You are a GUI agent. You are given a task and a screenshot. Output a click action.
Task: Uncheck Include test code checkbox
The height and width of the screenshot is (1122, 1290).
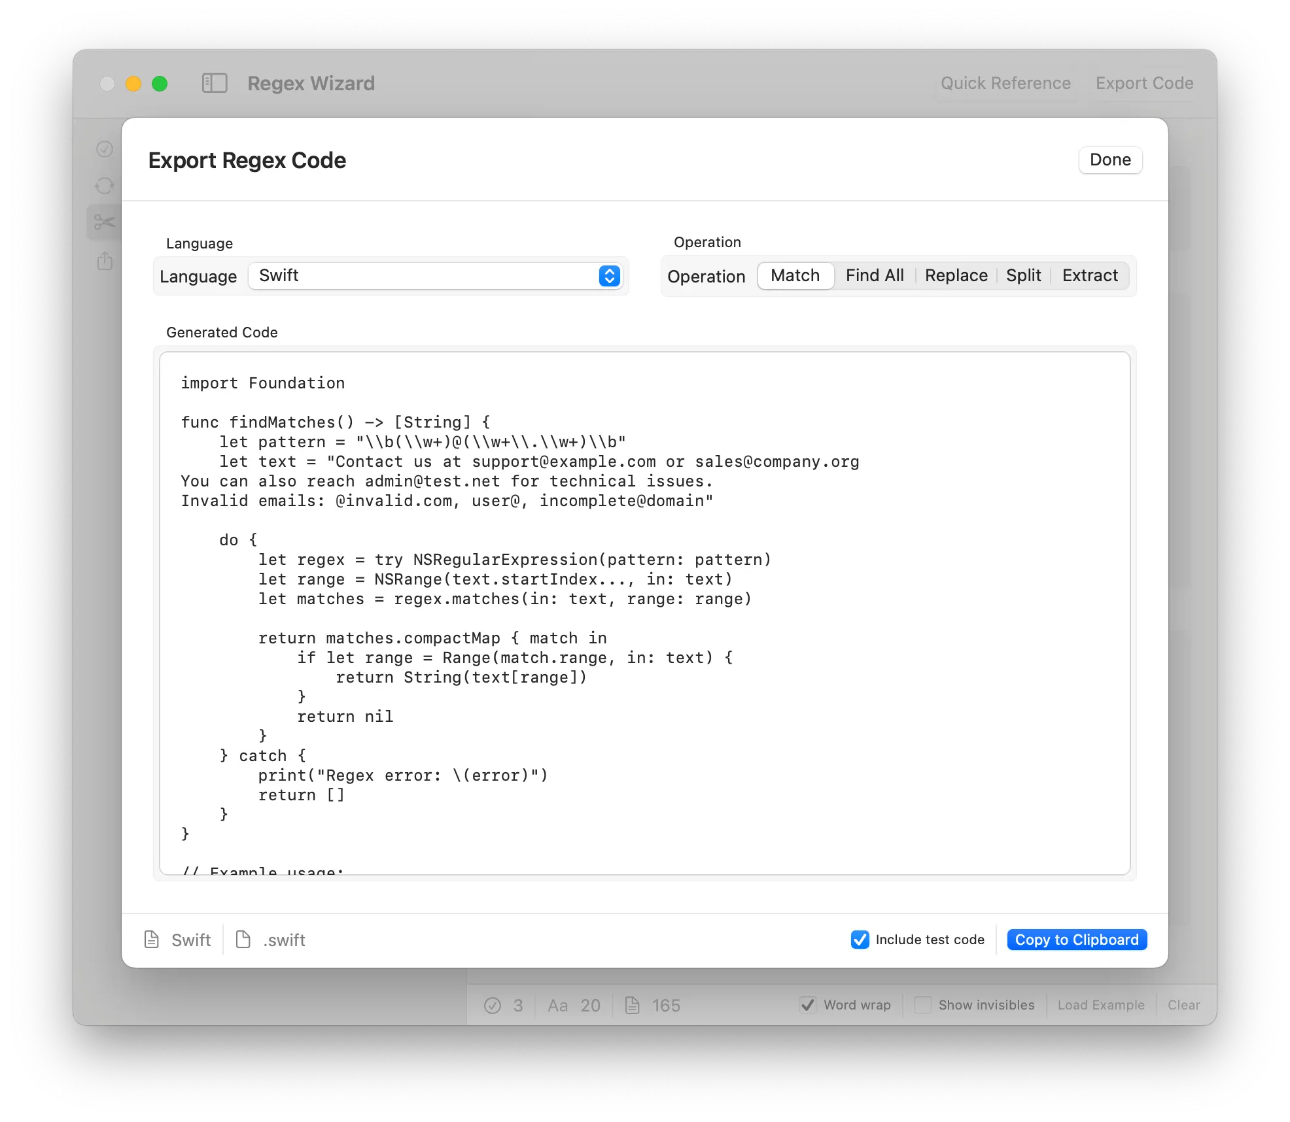860,940
